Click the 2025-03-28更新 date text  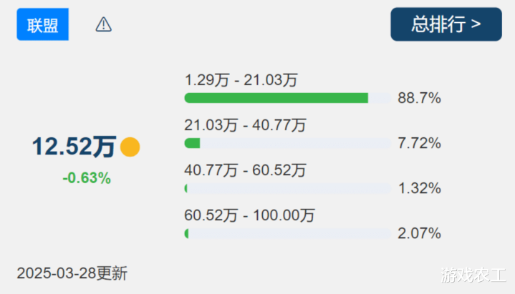click(72, 273)
